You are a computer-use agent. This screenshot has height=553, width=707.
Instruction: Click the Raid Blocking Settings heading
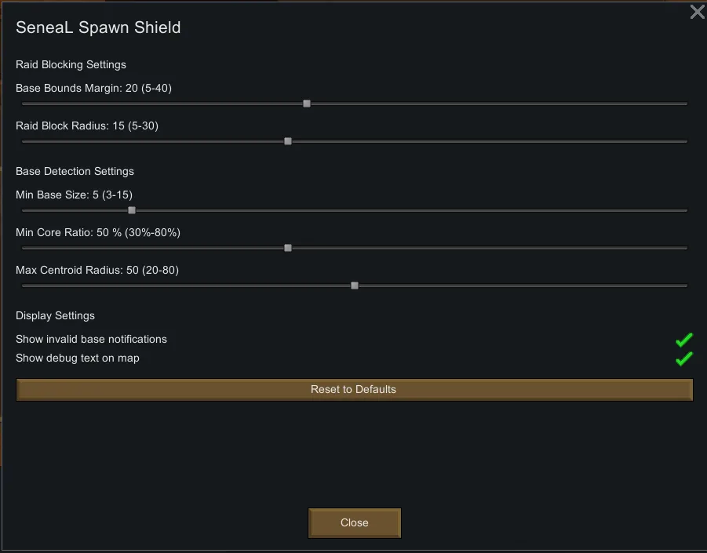click(71, 64)
